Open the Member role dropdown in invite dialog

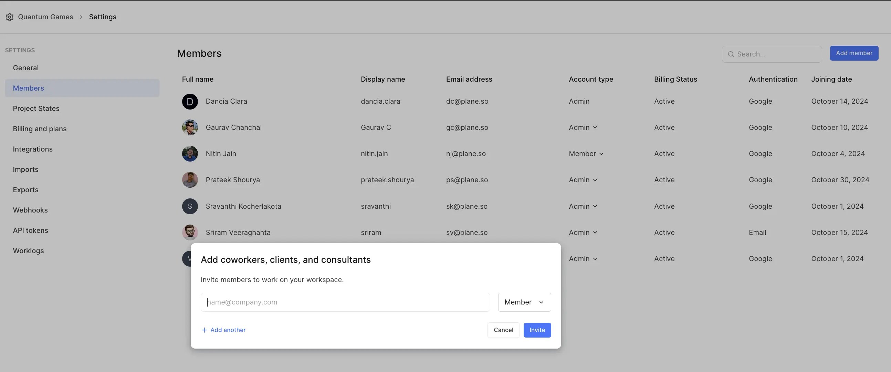(x=524, y=302)
